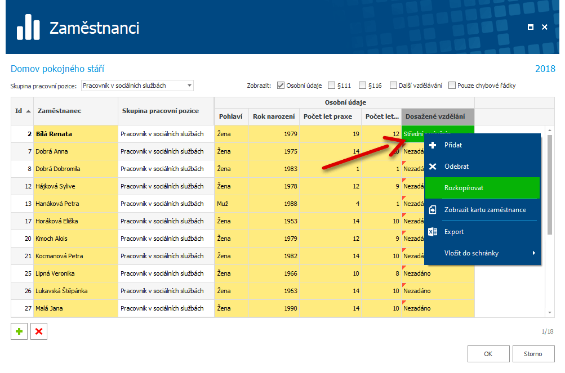Uncheck the Osobní údaje checkbox
Image resolution: width=565 pixels, height=373 pixels.
coord(281,86)
